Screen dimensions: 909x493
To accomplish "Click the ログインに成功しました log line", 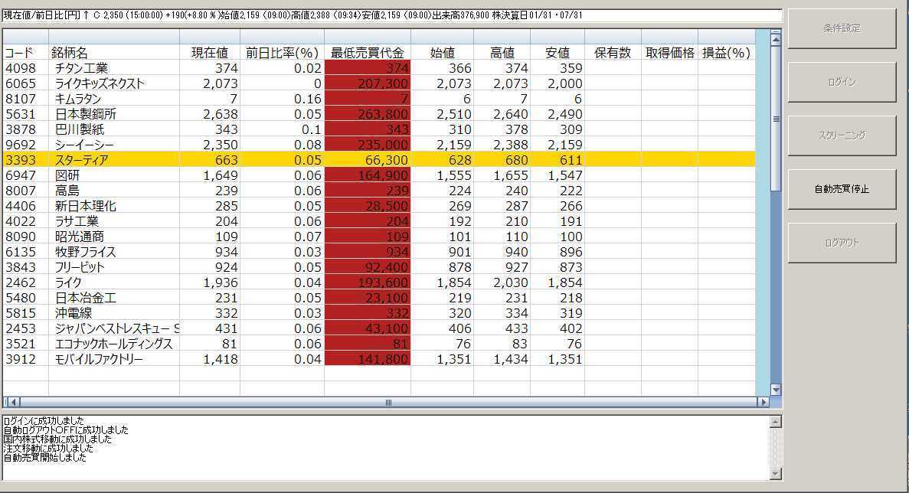I will coord(44,420).
